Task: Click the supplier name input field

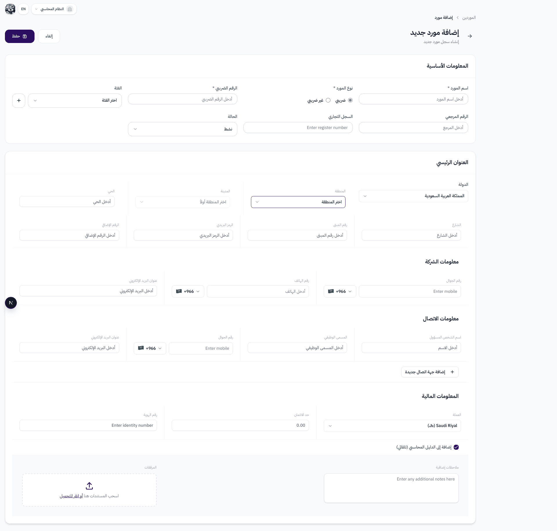Action: pyautogui.click(x=413, y=99)
